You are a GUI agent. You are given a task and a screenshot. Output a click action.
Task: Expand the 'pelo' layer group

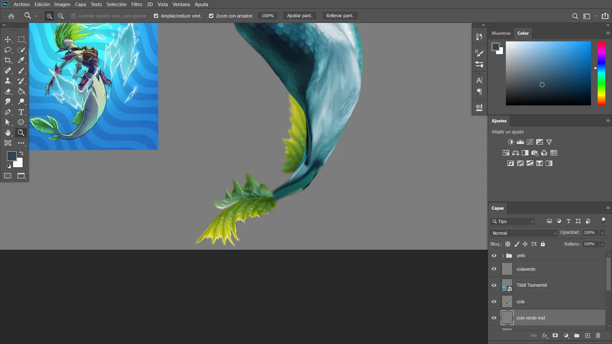click(503, 256)
